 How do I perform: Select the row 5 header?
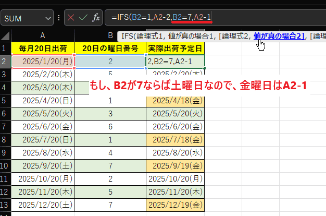pos(5,100)
